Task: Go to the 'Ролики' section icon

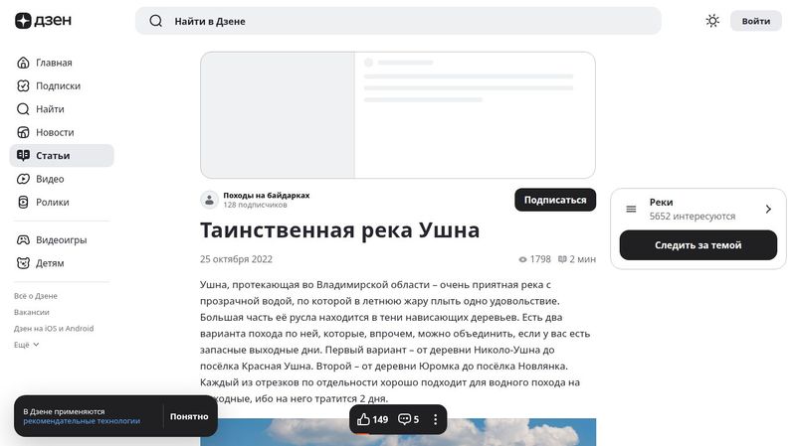Action: coord(24,202)
